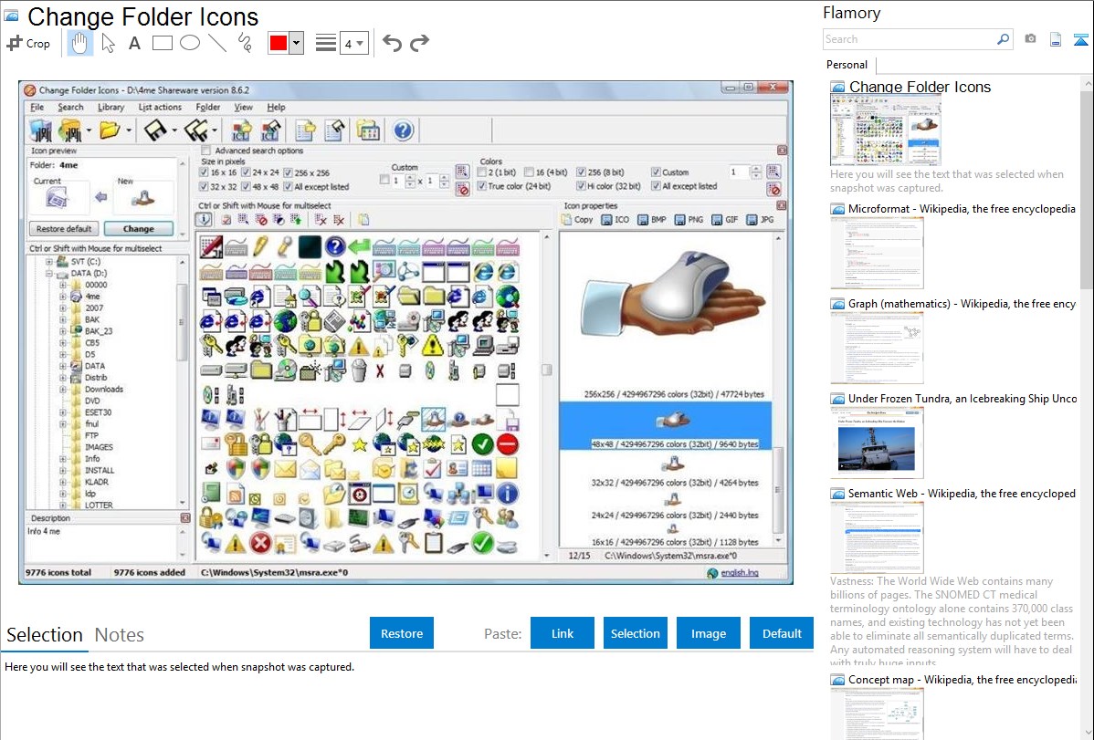The image size is (1094, 740).
Task: Expand the INSTALL folder node
Action: click(x=63, y=470)
